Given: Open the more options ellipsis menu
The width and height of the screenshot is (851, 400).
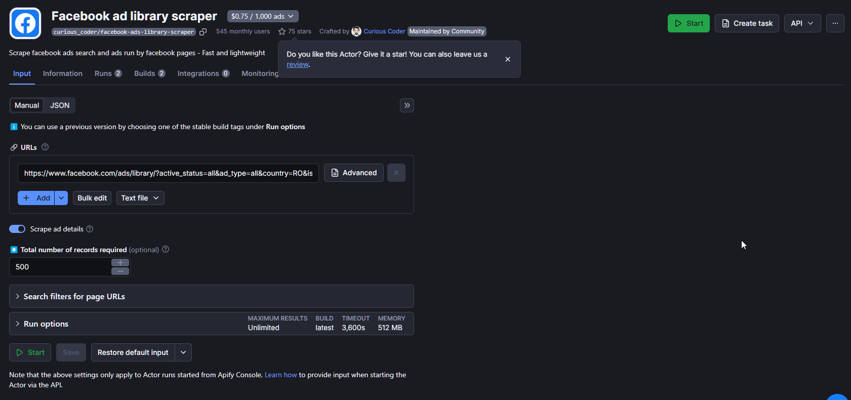Looking at the screenshot, I should 835,23.
